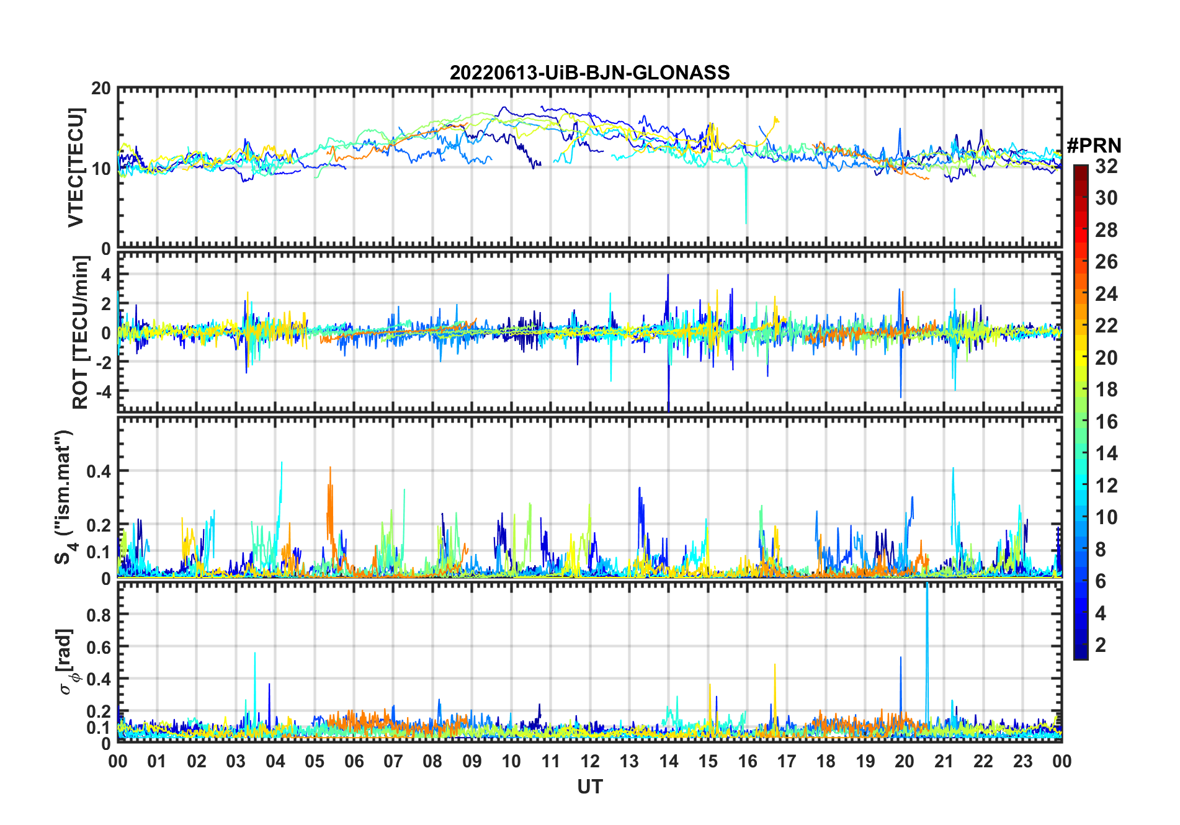1180x825 pixels.
Task: Click the plot title 20220613-UiB-BJN-GLONASS
Action: [589, 73]
